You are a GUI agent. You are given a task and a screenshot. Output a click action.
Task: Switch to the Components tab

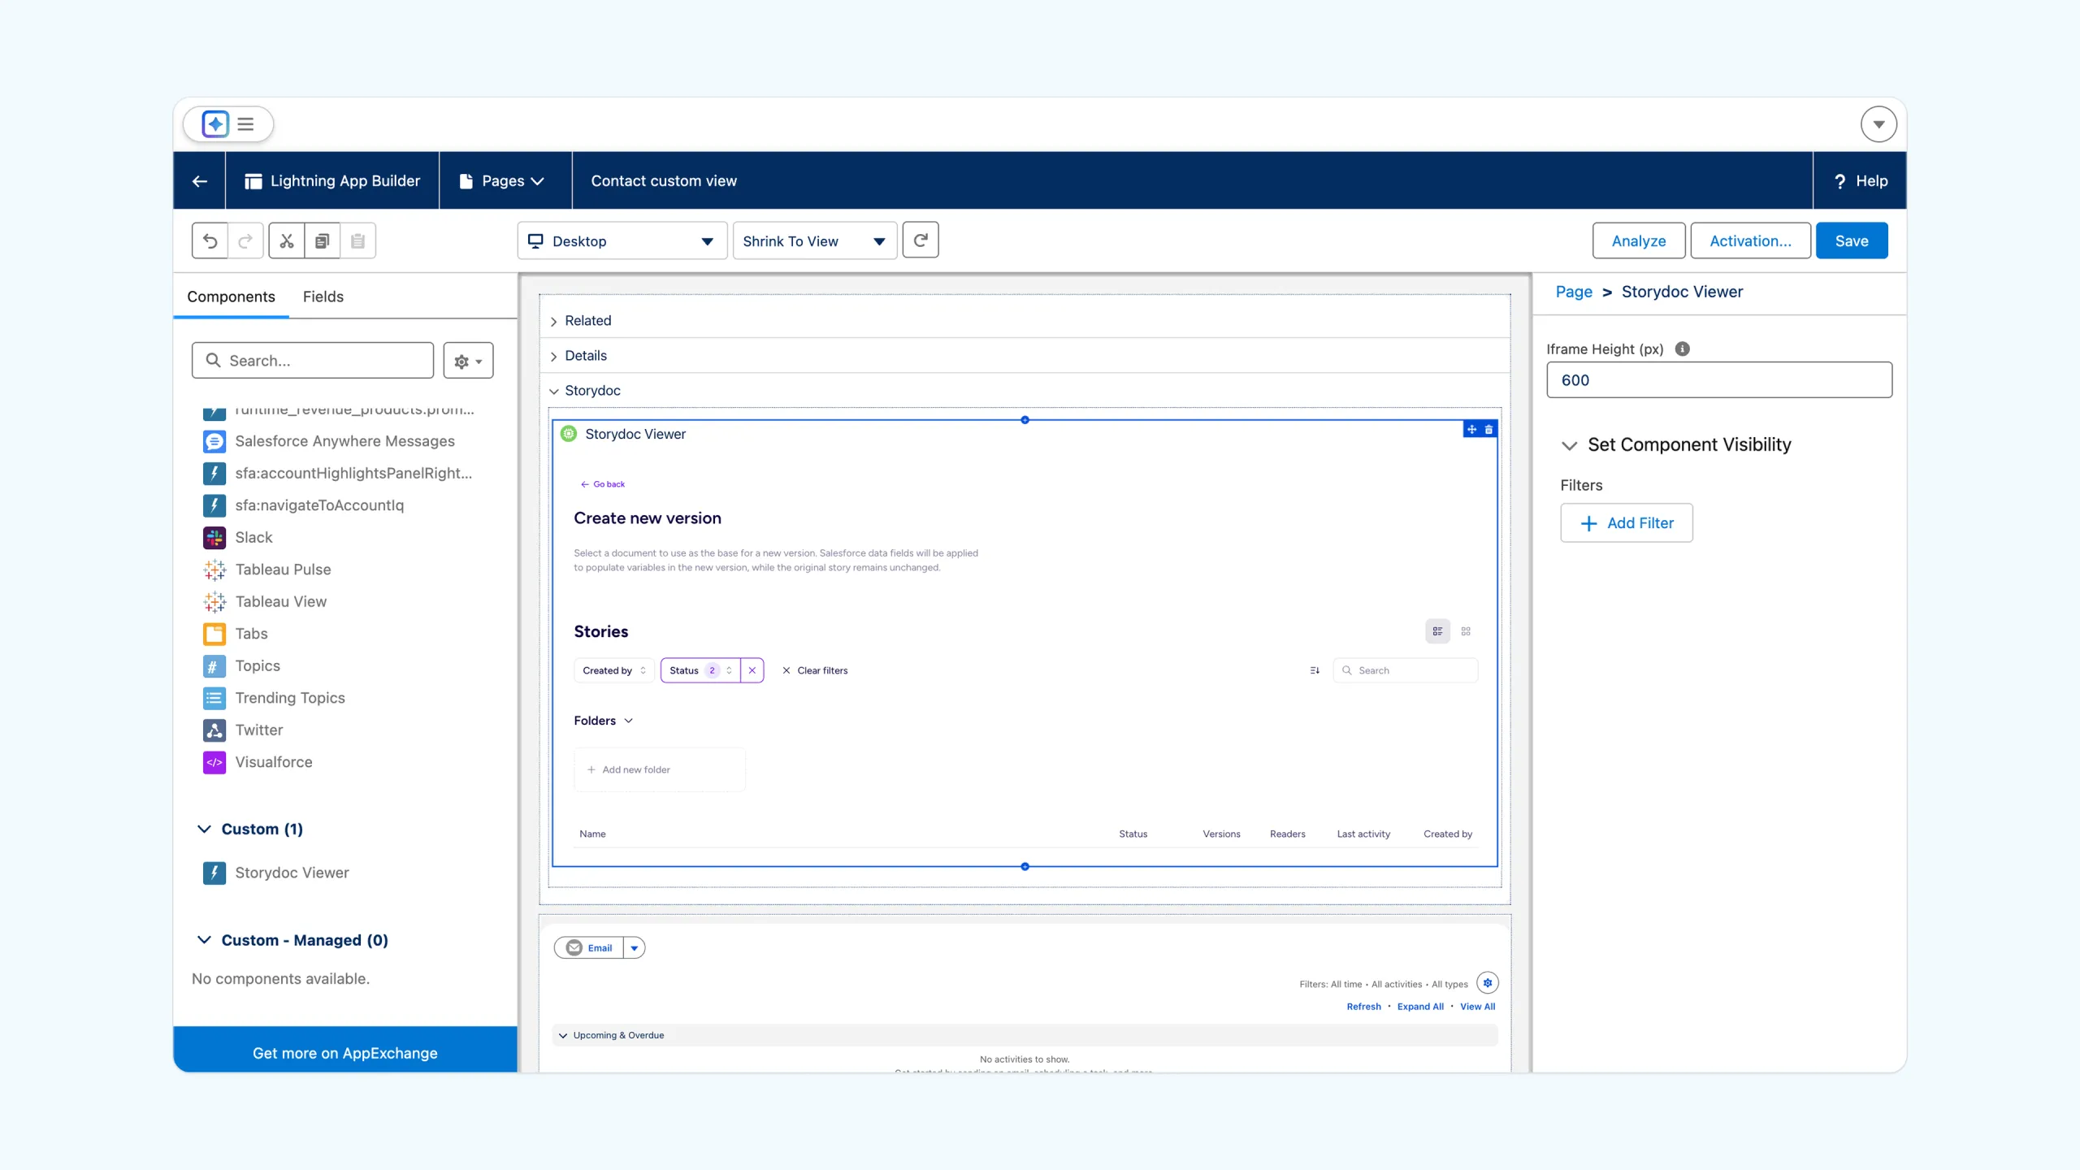(231, 297)
